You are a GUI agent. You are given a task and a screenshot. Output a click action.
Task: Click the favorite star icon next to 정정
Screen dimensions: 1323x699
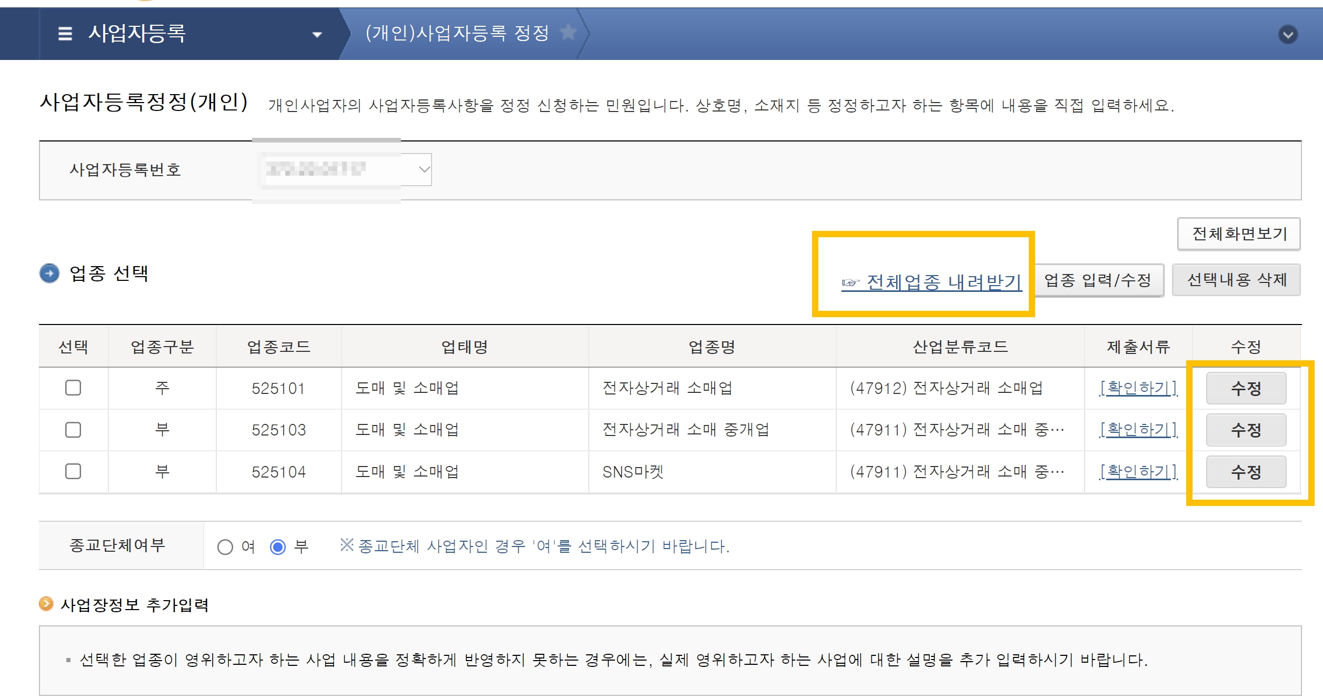(x=568, y=33)
